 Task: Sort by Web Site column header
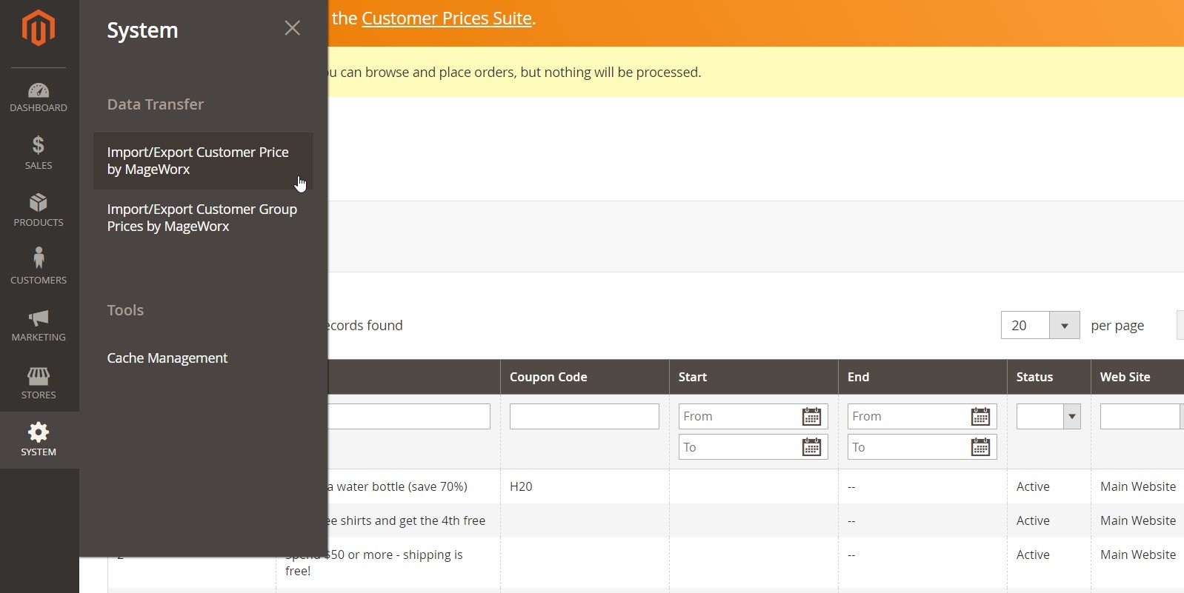tap(1137, 377)
